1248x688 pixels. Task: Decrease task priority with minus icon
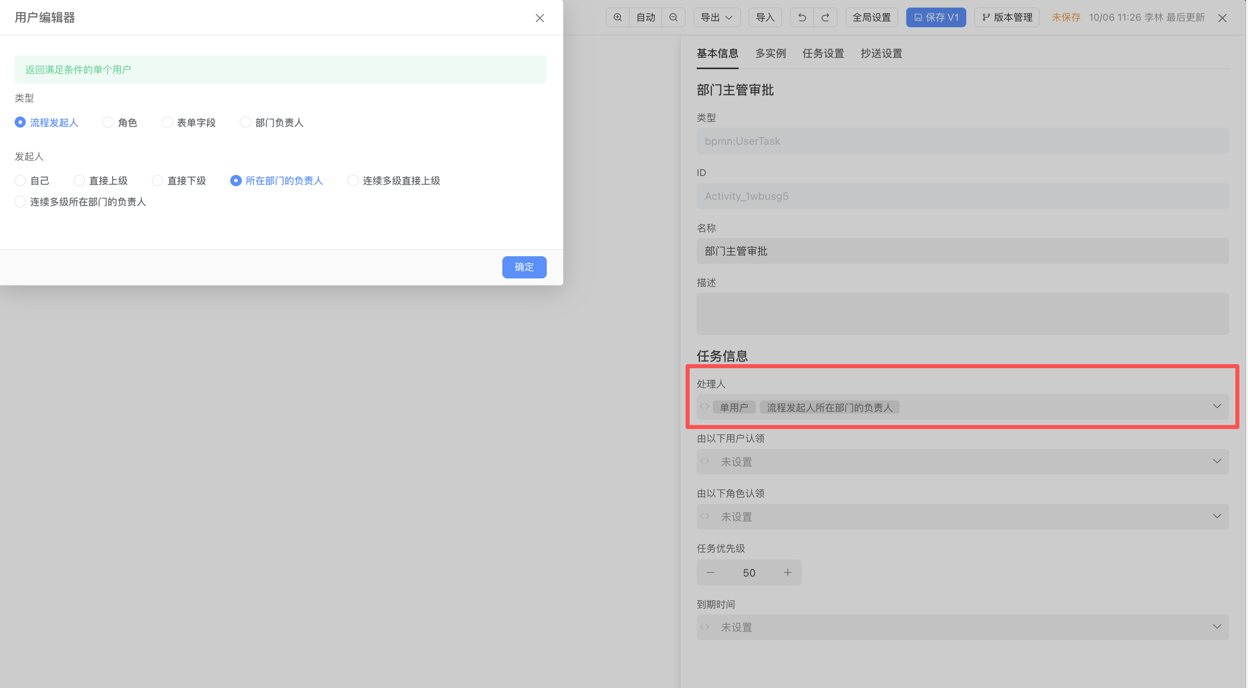tap(710, 572)
